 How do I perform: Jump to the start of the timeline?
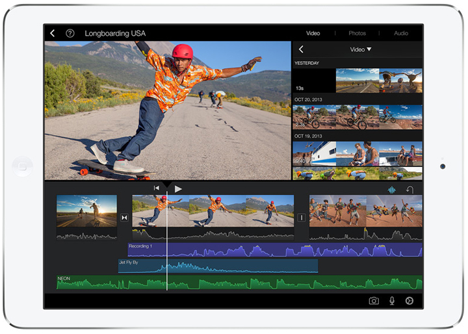(157, 188)
